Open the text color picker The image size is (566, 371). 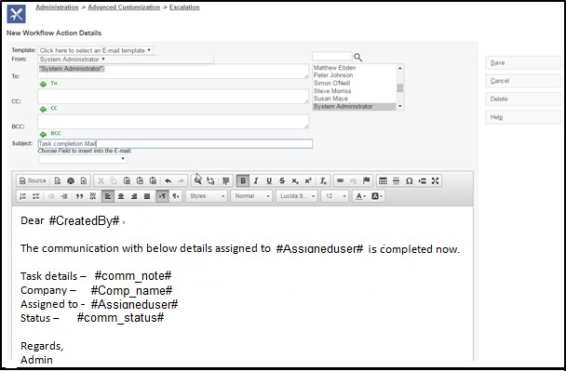[360, 196]
